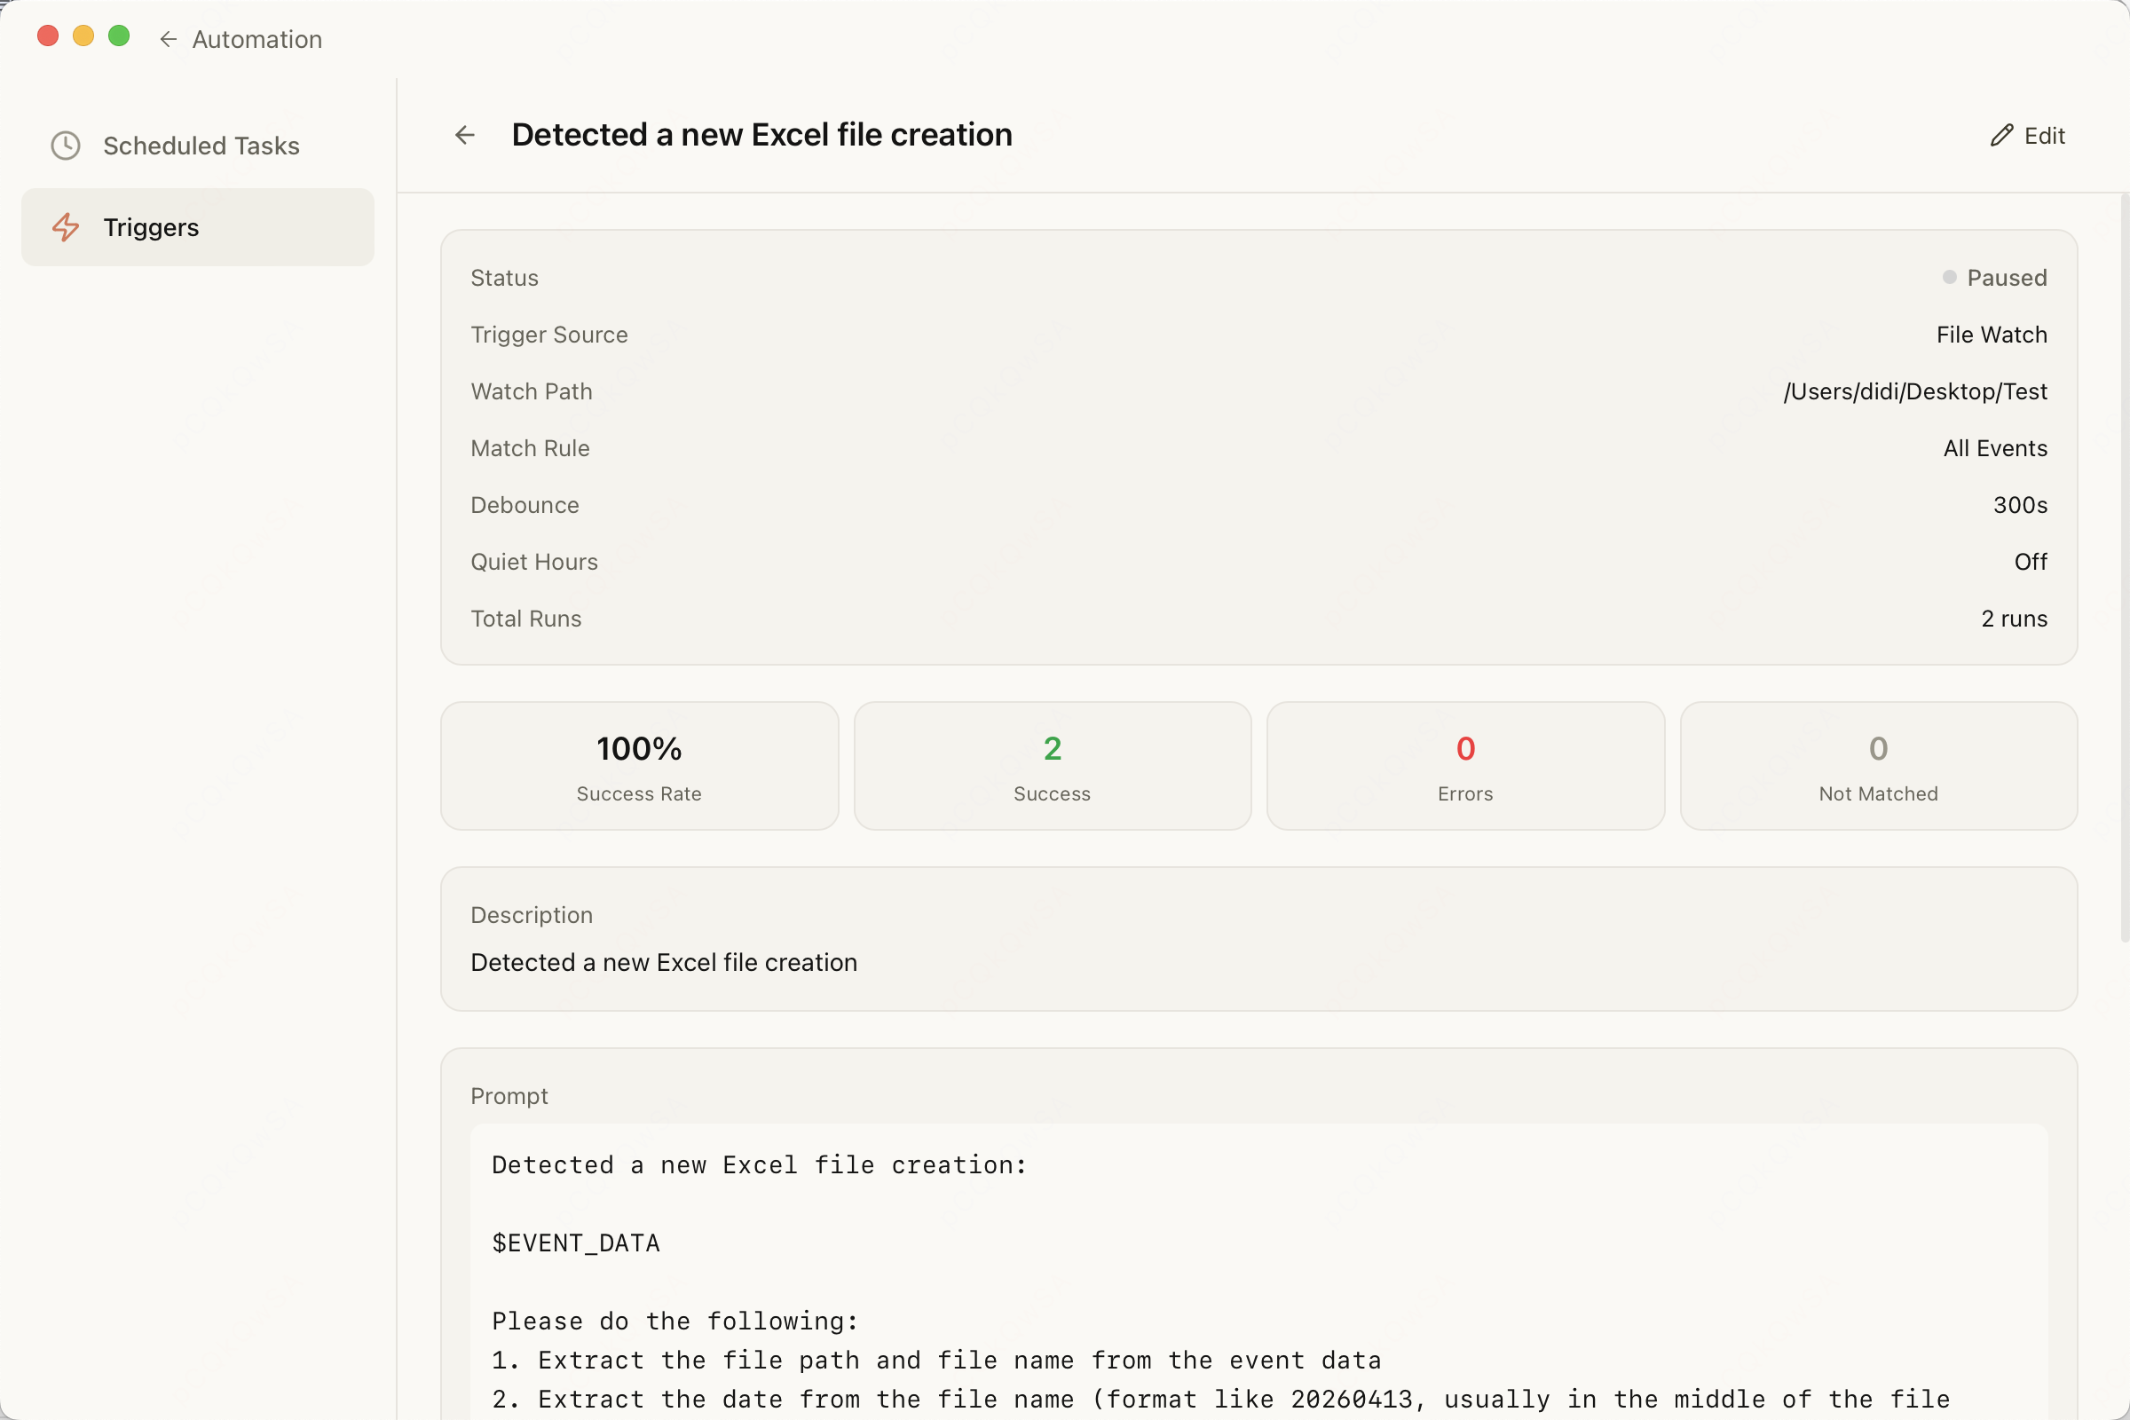The width and height of the screenshot is (2130, 1420).
Task: Click the Status row label
Action: (504, 277)
